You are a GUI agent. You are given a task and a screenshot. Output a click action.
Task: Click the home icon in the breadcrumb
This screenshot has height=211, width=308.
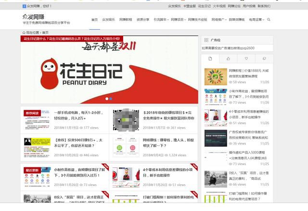point(24,33)
